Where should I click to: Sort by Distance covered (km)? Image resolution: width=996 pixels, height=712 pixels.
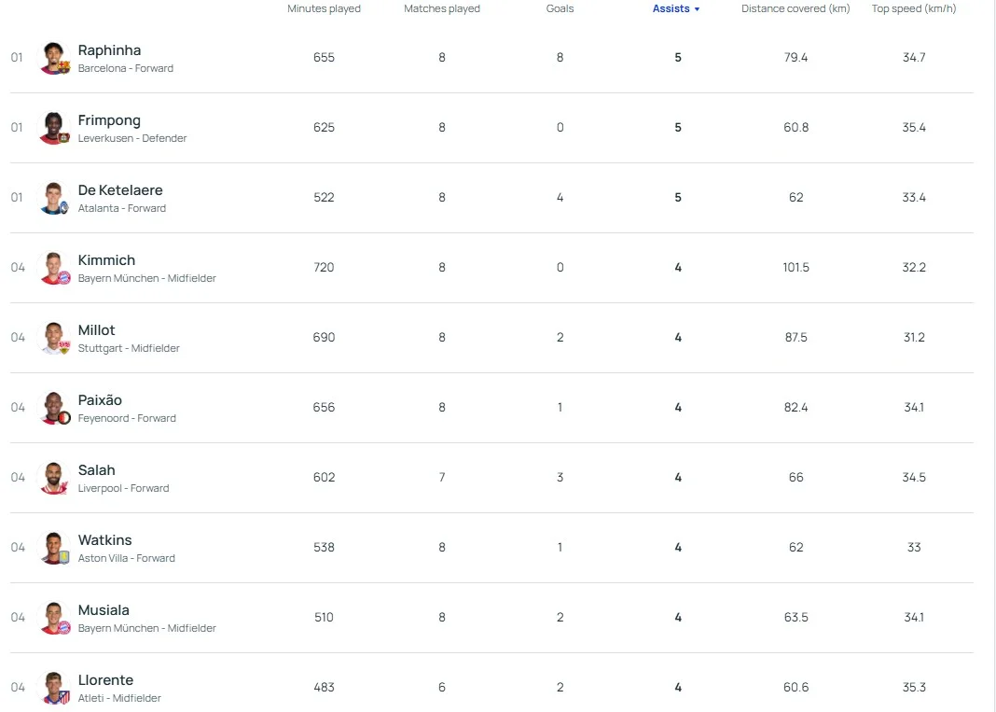tap(795, 8)
